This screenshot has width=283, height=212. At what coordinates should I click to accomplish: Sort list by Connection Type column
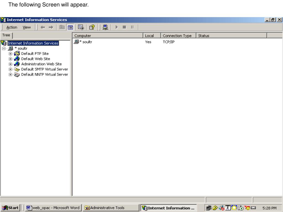[x=178, y=36]
